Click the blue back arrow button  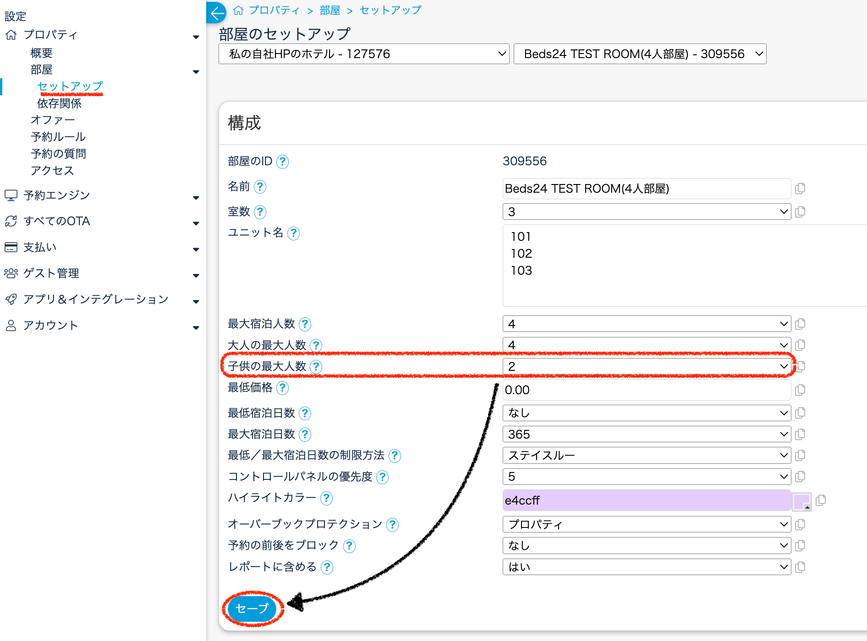click(x=215, y=13)
